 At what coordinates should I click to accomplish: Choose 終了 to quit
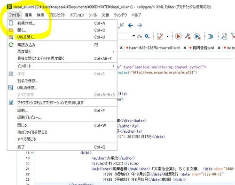coord(62,147)
